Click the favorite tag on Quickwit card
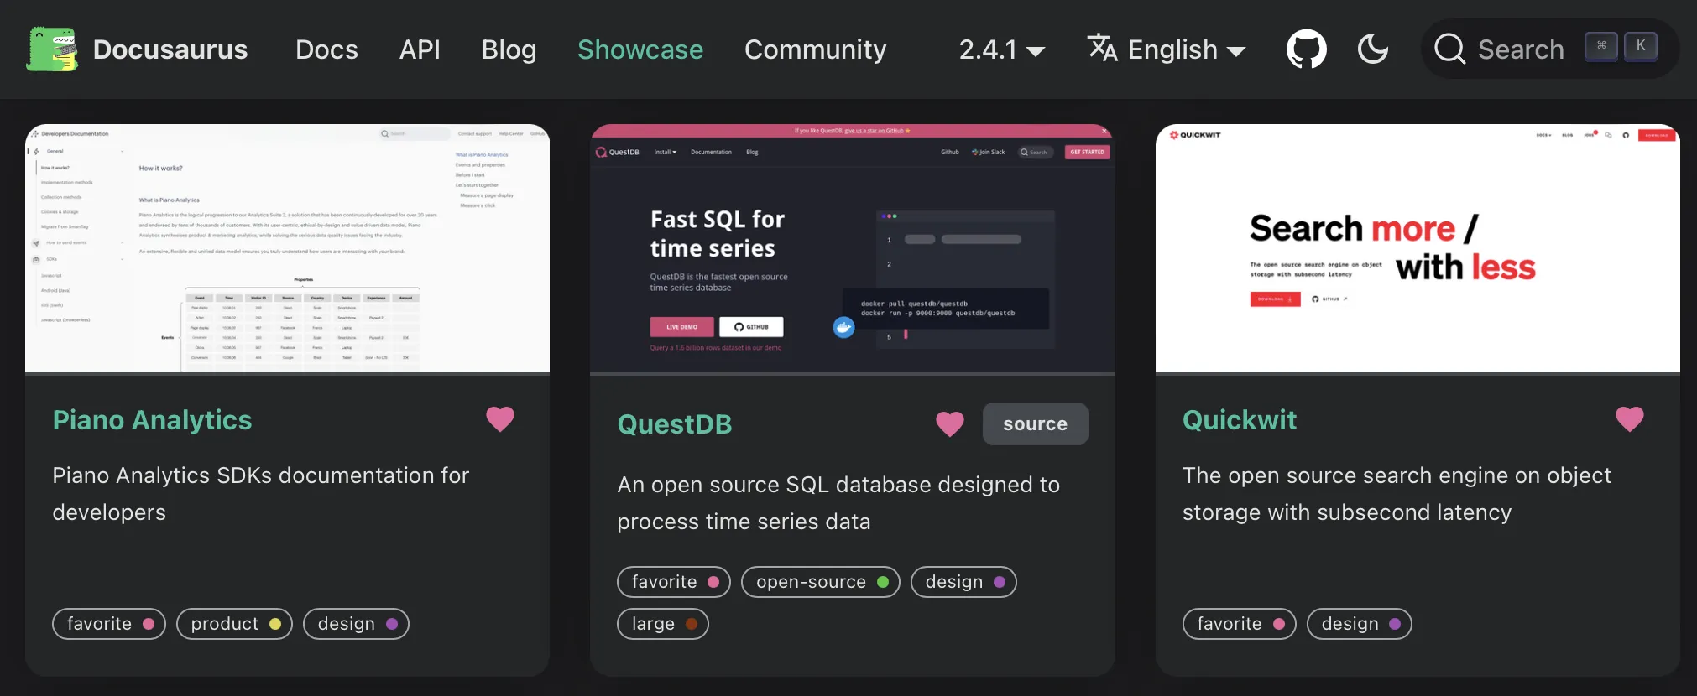This screenshot has width=1697, height=696. click(x=1240, y=624)
